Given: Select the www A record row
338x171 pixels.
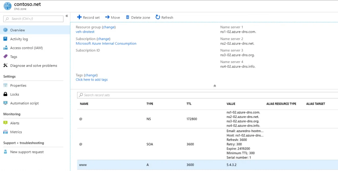Looking at the screenshot, I should click(208, 165).
